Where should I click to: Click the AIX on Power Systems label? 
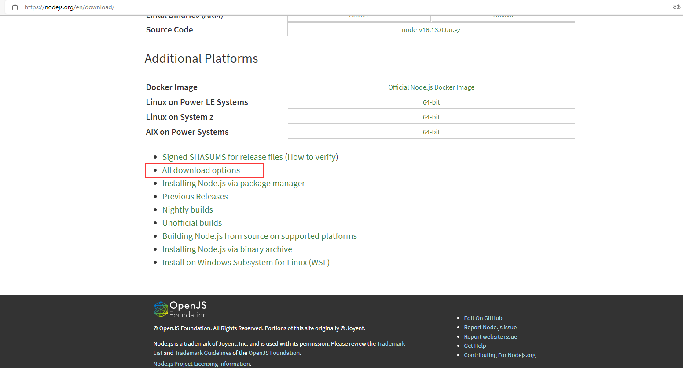(x=187, y=132)
